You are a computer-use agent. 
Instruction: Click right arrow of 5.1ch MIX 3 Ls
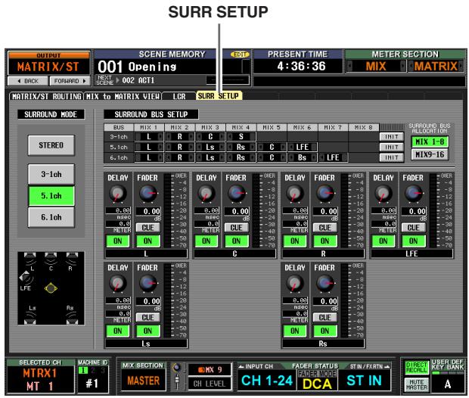pyautogui.click(x=222, y=148)
